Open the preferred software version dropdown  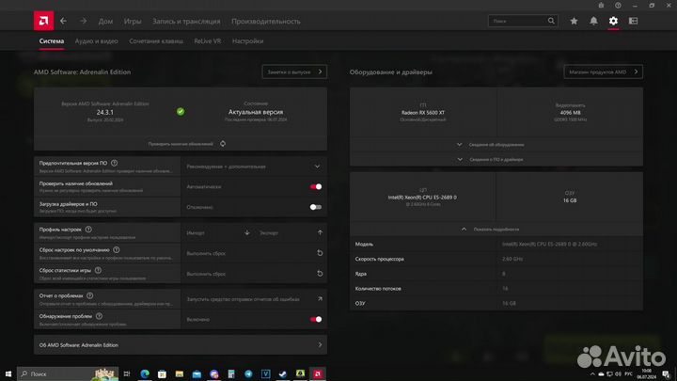pos(317,166)
